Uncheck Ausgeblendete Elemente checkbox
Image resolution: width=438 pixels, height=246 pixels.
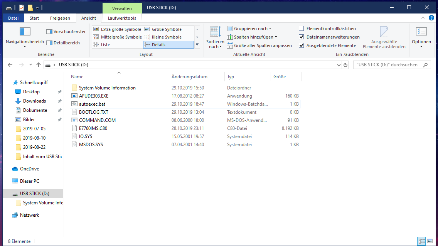[x=302, y=45]
